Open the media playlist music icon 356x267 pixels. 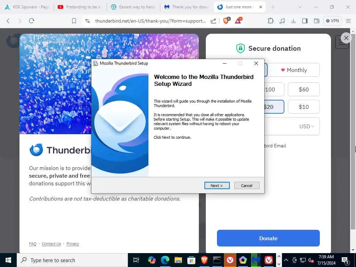coord(282,21)
